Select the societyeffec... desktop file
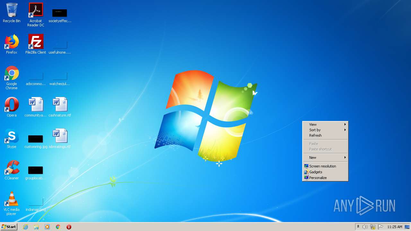Image resolution: width=411 pixels, height=231 pixels. 60,15
